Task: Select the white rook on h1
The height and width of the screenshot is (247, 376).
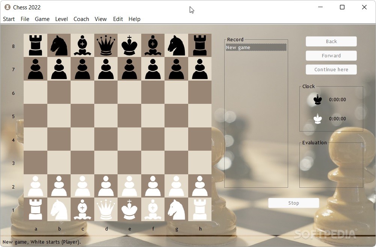Action: tap(200, 210)
